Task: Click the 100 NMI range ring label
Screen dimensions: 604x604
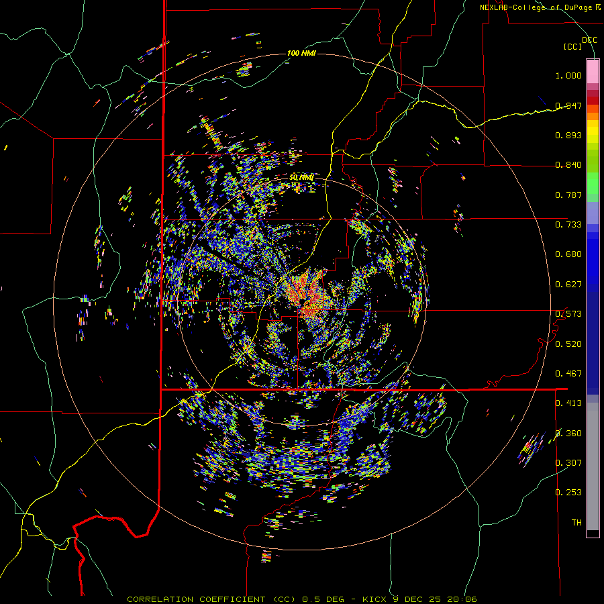Action: [301, 53]
